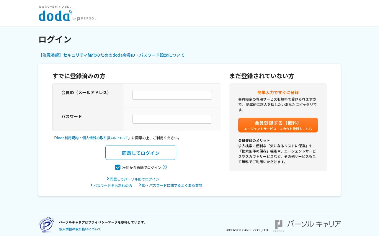Viewport: 379px width, 236px height.
Task: Click the PERSOL text logo in header
Action: (87, 19)
